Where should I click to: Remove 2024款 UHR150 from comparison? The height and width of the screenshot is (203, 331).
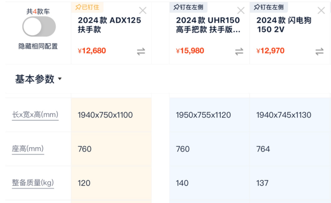click(241, 10)
